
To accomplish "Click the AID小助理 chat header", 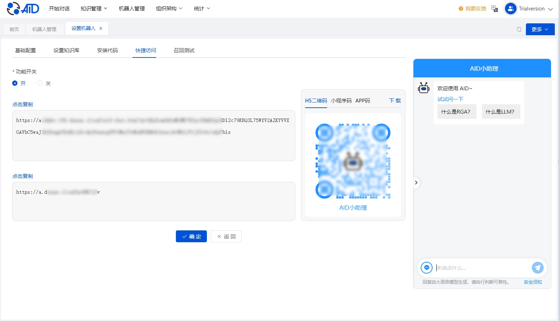I will pos(482,68).
